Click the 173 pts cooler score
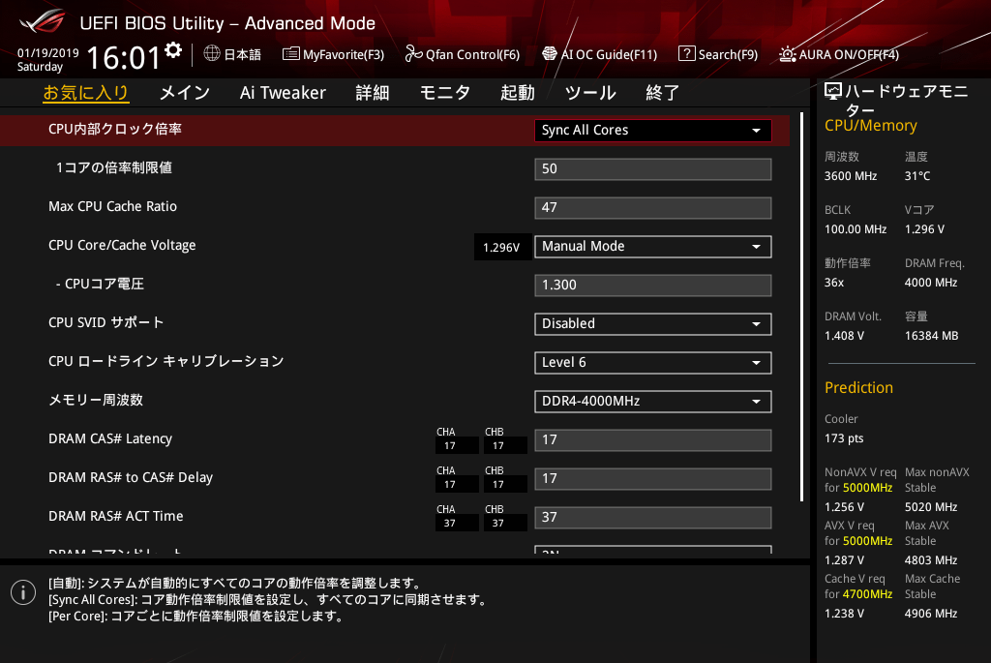The height and width of the screenshot is (663, 991). 844,438
